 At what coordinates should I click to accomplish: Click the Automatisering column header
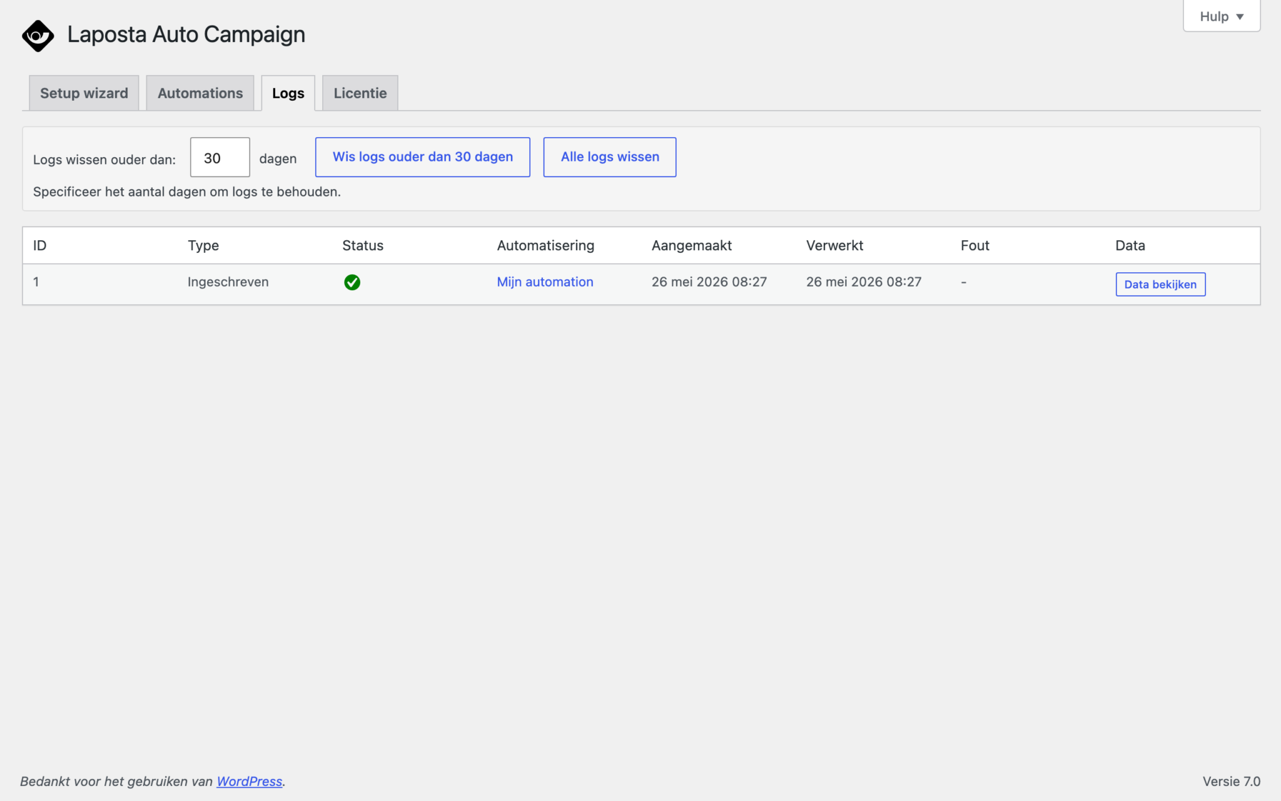(x=545, y=245)
